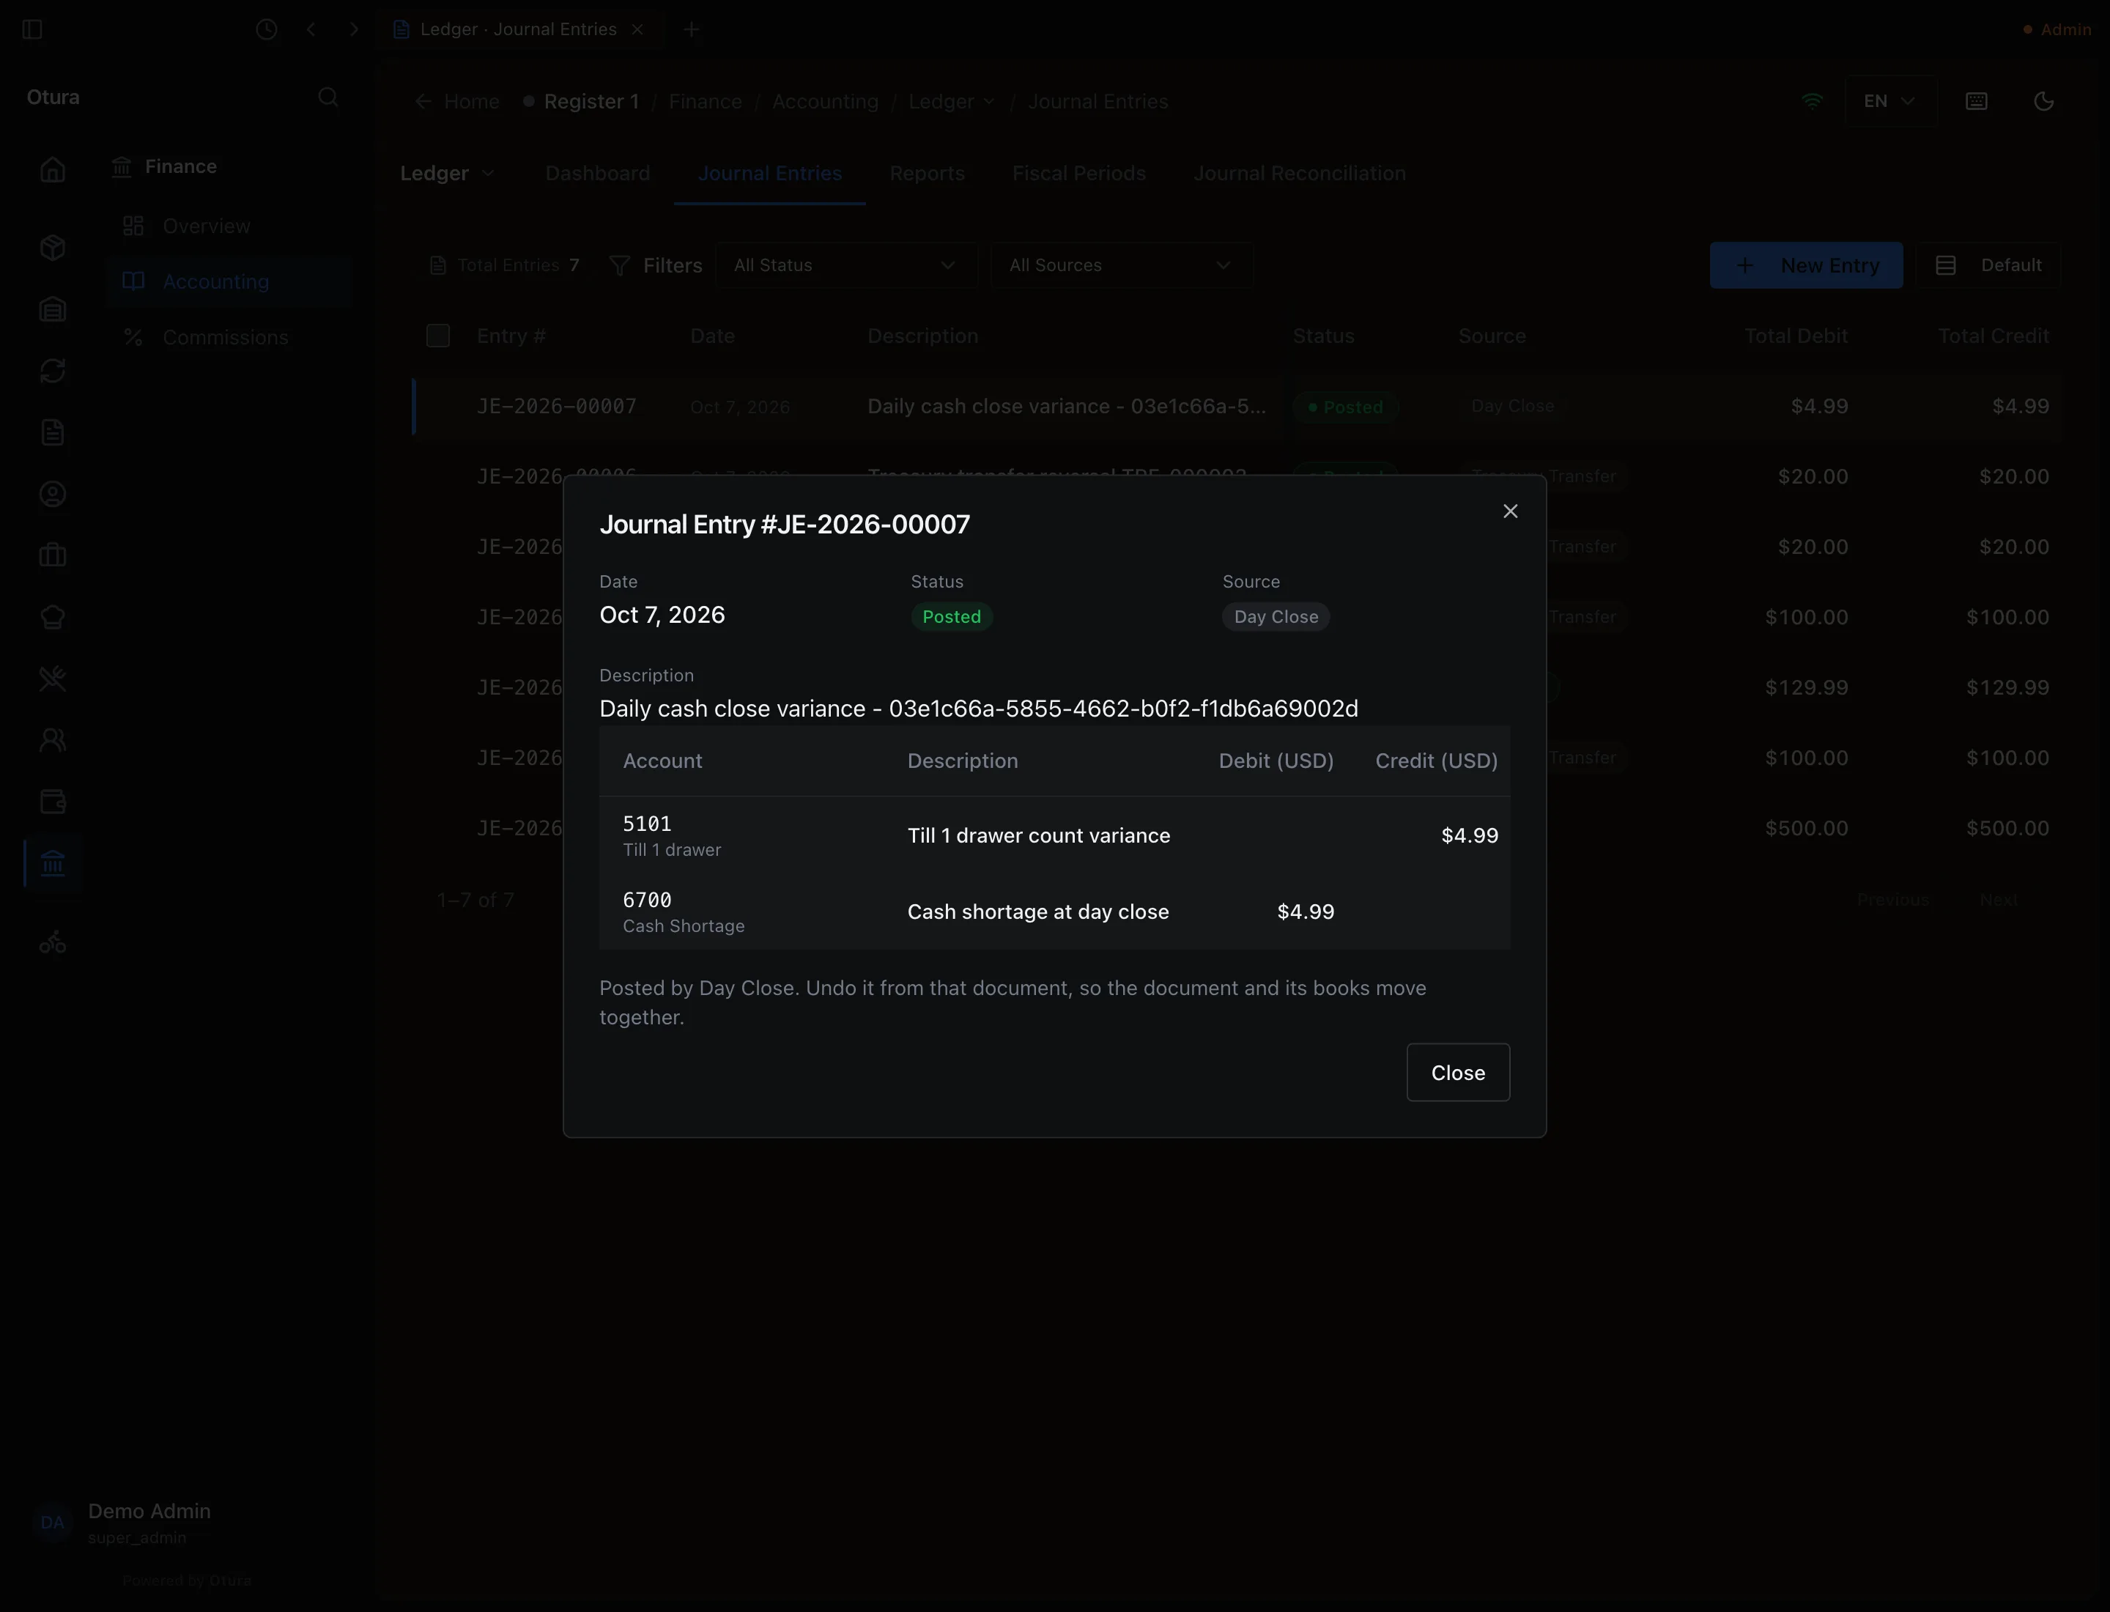Open the refresh cycle sidebar icon
Image resolution: width=2110 pixels, height=1612 pixels.
click(x=53, y=370)
